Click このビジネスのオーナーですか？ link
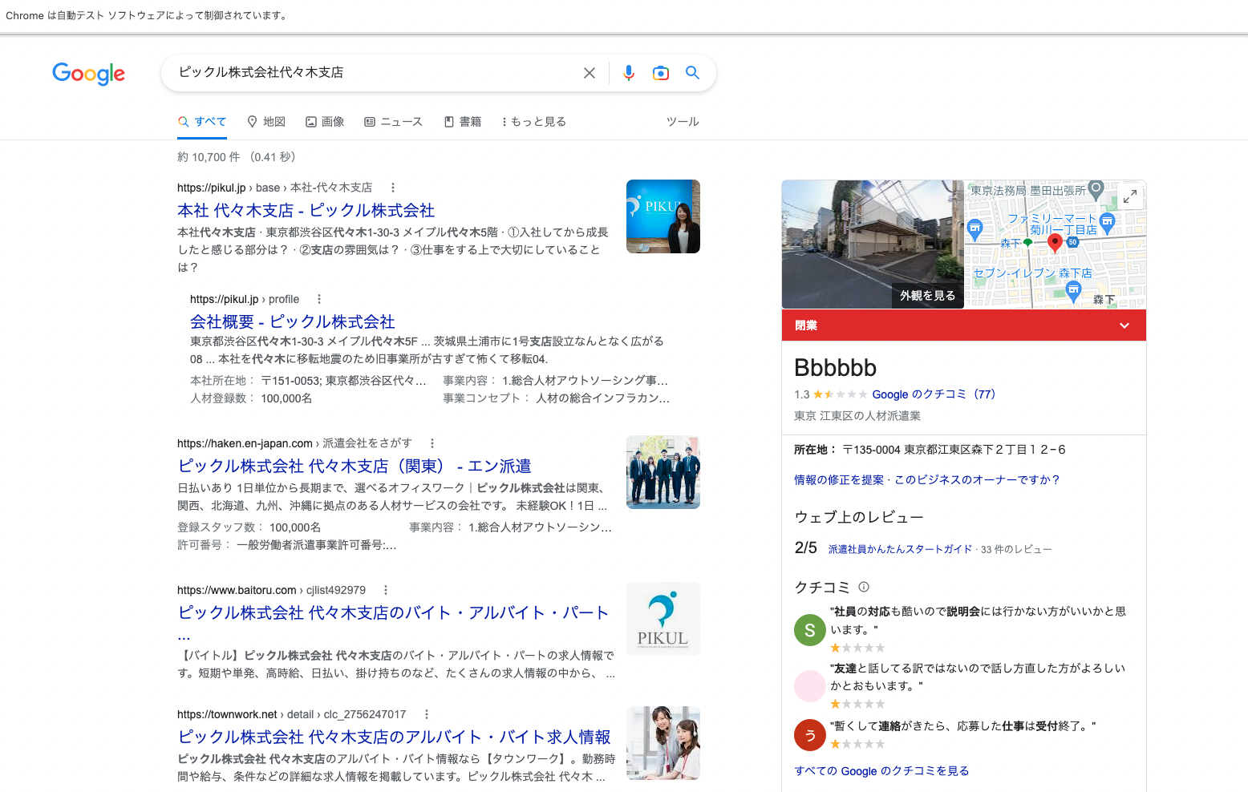The height and width of the screenshot is (792, 1248). click(x=978, y=480)
